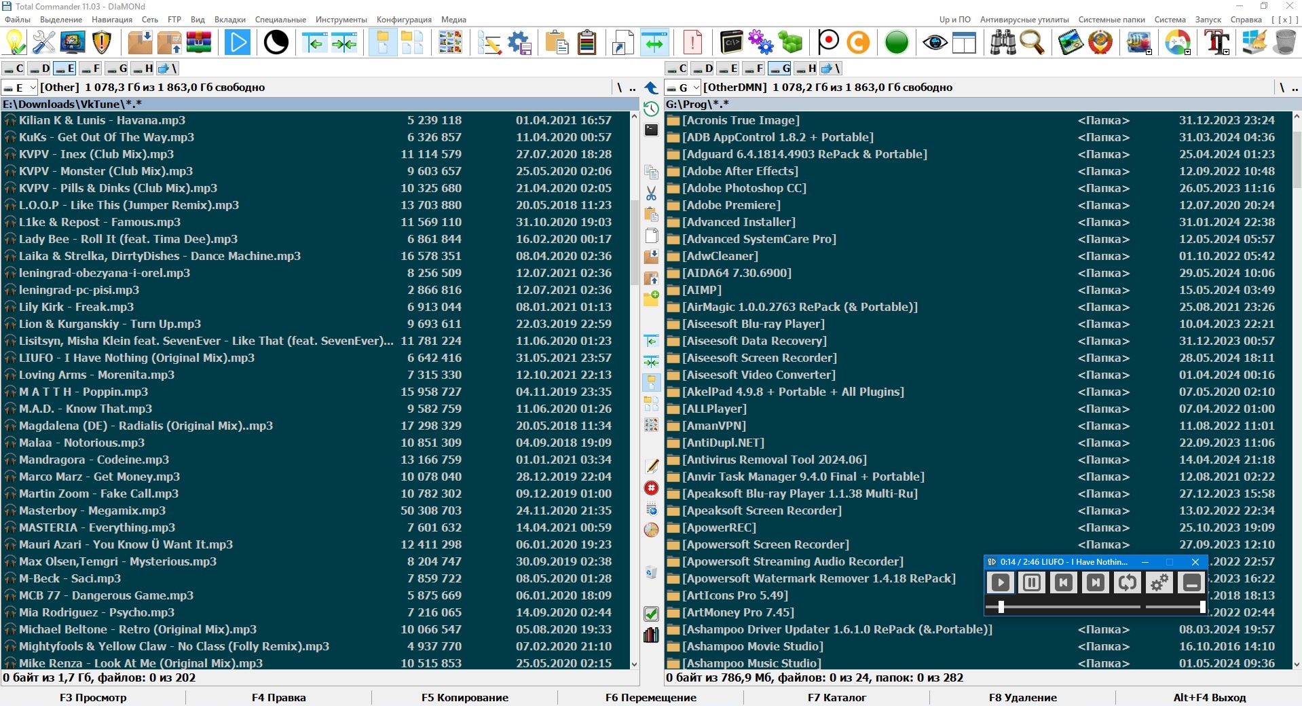
Task: Click the orange warning shield toolbar icon
Action: [102, 42]
